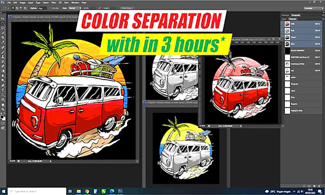Screen dimensions: 325x195
Task: Click Add to selection mode icon
Action: point(17,8)
